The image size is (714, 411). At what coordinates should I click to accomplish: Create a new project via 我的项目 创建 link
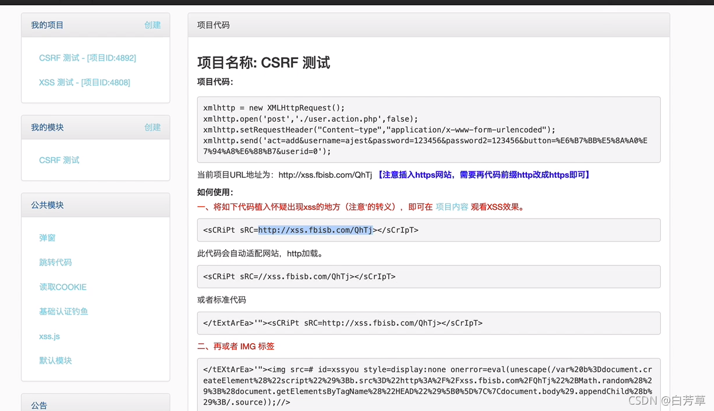153,25
